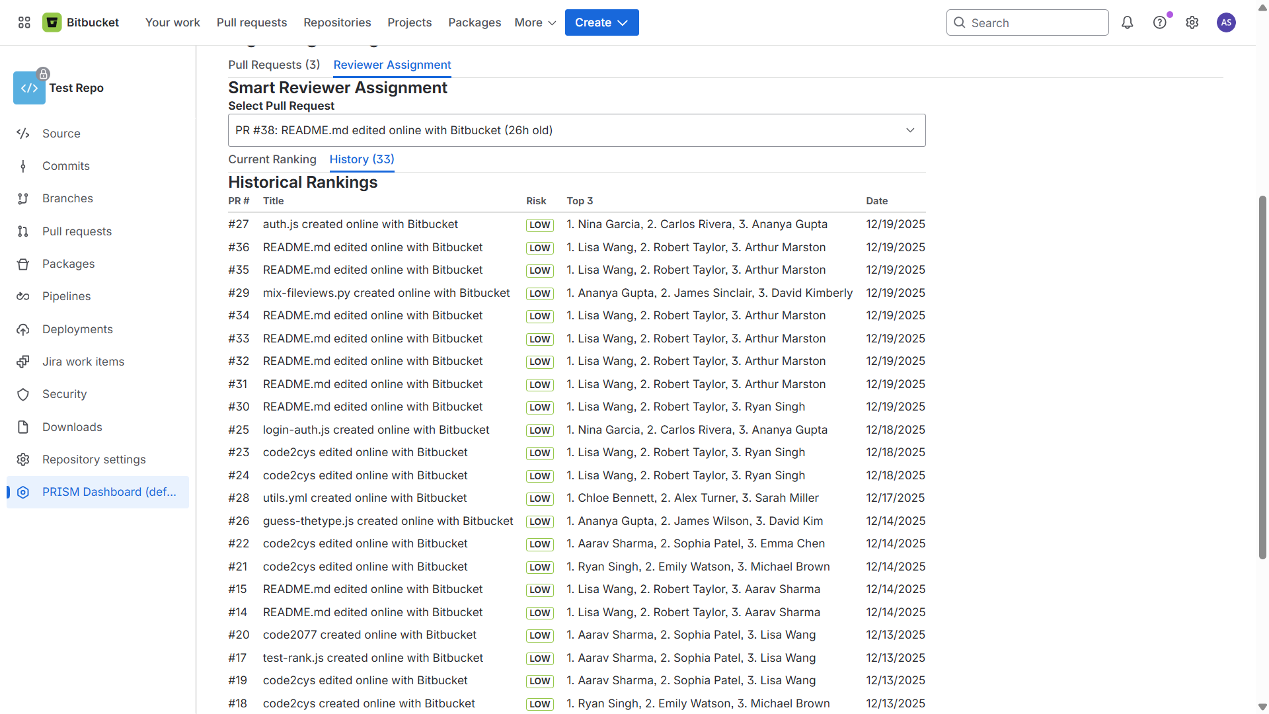Screen dimensions: 1269x714
Task: Click the AS profile avatar
Action: click(1226, 22)
